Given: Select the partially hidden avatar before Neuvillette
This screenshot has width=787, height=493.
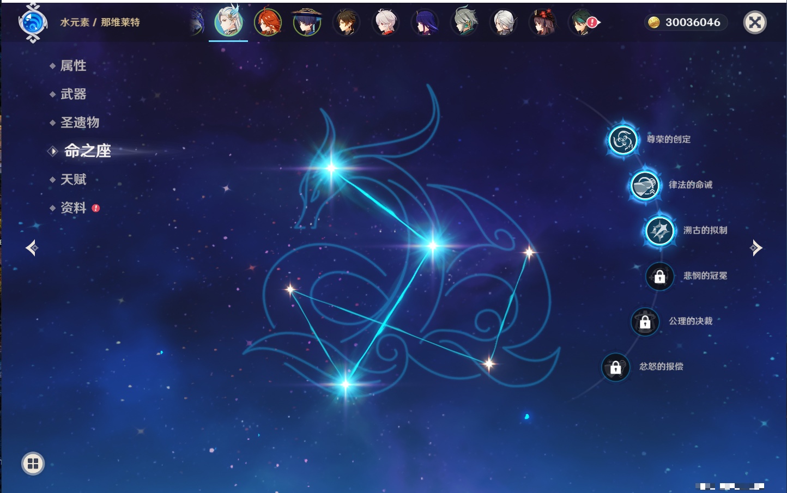Looking at the screenshot, I should click(x=197, y=22).
